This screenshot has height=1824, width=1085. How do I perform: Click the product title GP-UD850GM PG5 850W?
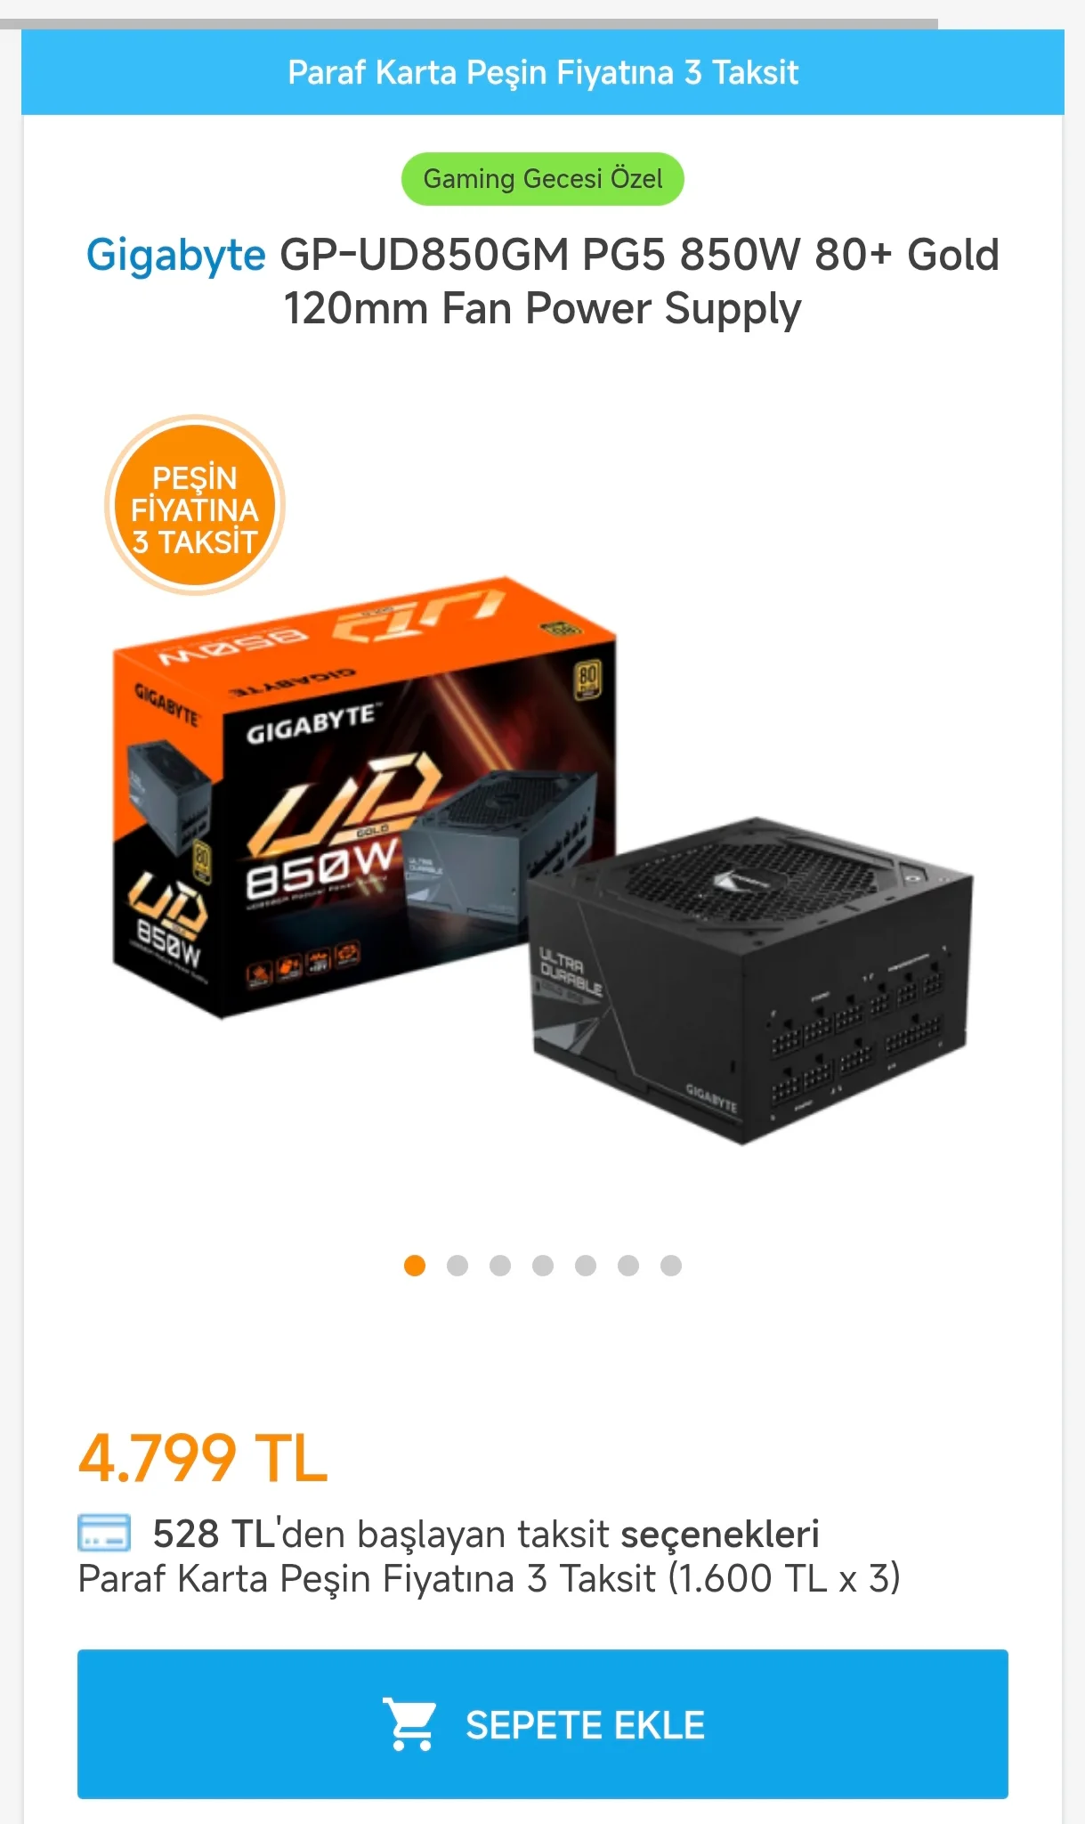[x=542, y=281]
